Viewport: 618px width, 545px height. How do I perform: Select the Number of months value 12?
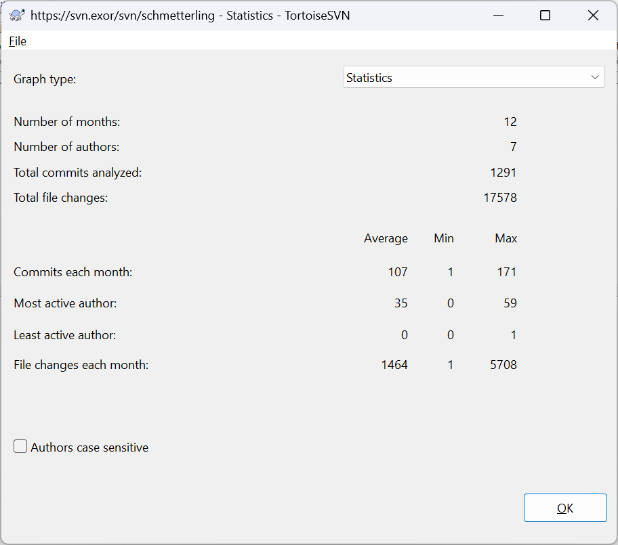510,122
